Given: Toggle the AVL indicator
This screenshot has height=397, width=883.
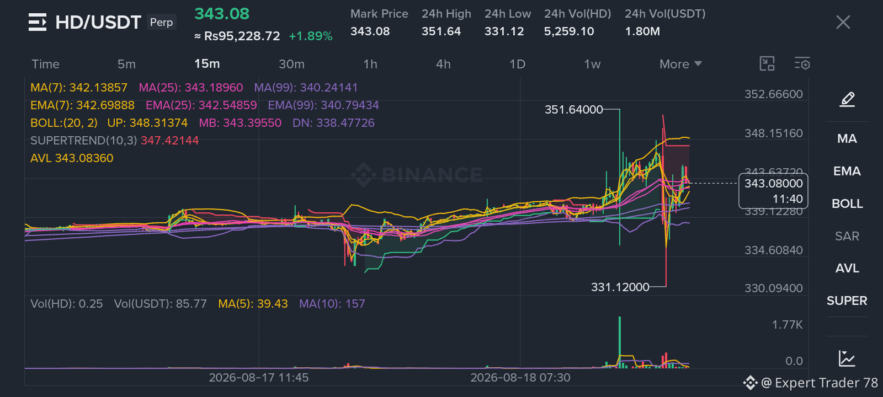Looking at the screenshot, I should pos(847,268).
